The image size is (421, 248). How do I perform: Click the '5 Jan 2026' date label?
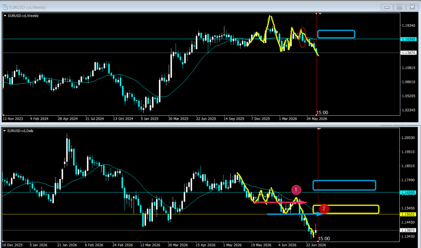click(38, 245)
